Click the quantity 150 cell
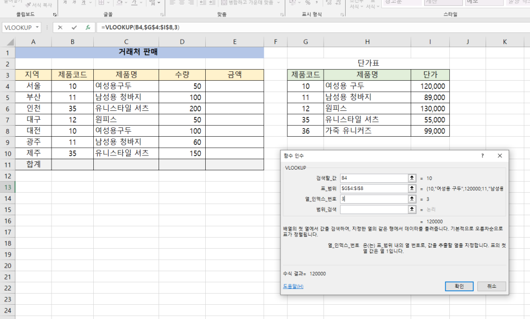The image size is (530, 319). point(182,153)
